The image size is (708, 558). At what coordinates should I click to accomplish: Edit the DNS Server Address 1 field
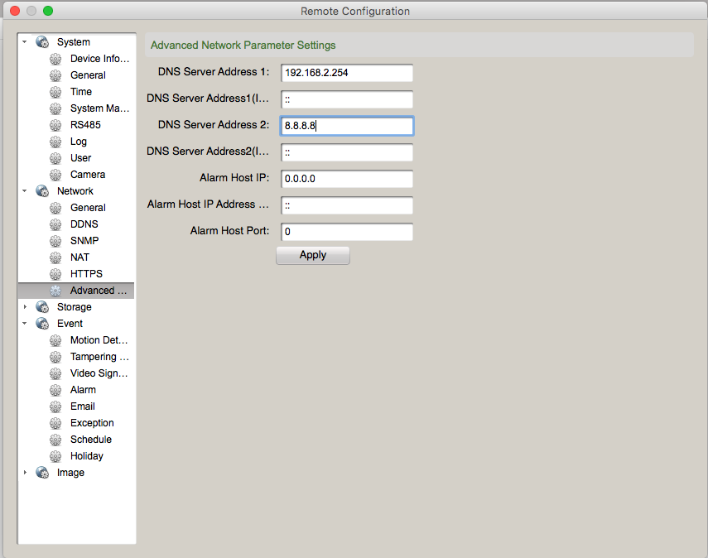[347, 73]
